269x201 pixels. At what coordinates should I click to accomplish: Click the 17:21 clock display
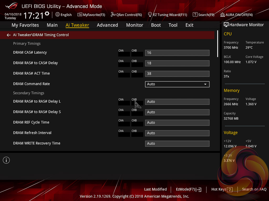point(33,15)
